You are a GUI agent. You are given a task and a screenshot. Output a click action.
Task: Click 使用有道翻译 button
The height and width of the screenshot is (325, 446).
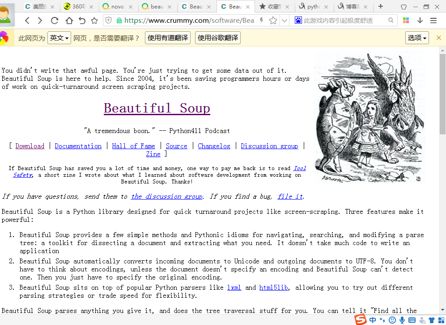[168, 38]
